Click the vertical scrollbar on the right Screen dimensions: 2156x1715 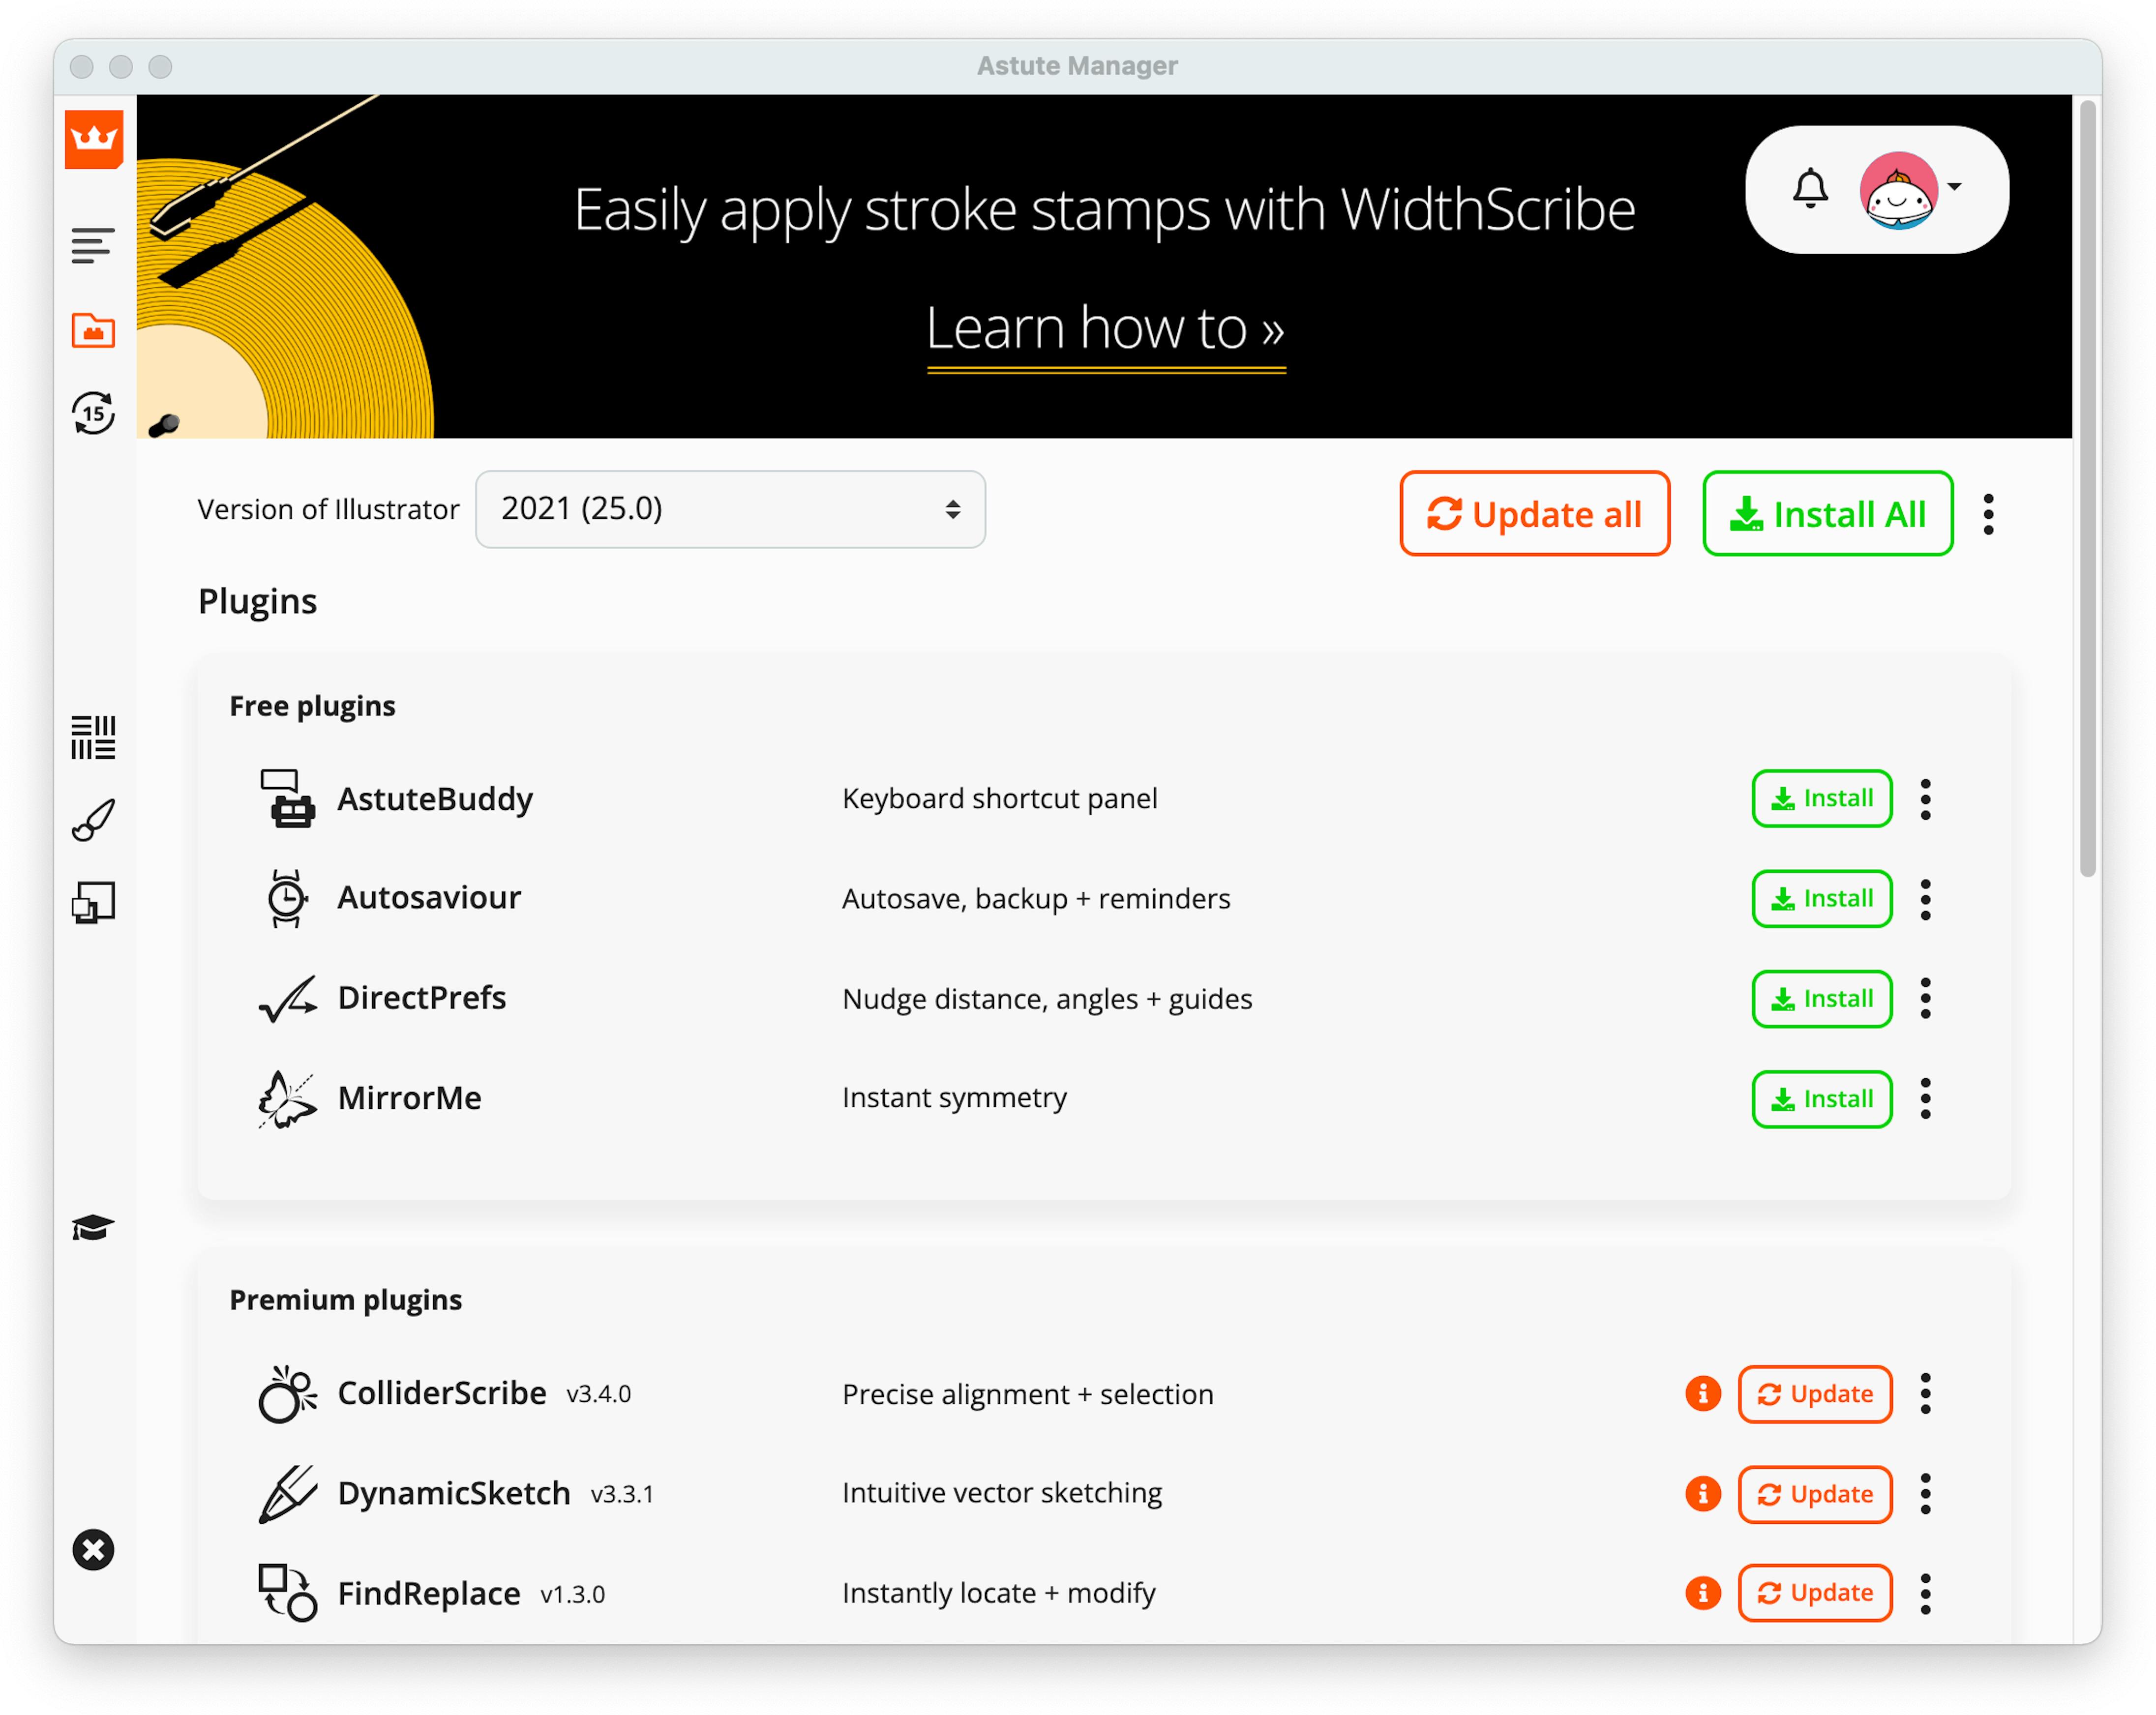(x=2087, y=490)
